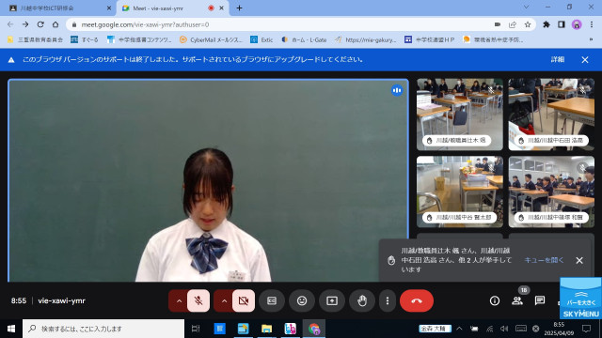Open volume control in system tray
Viewport: 602px width, 338px height.
(504, 329)
